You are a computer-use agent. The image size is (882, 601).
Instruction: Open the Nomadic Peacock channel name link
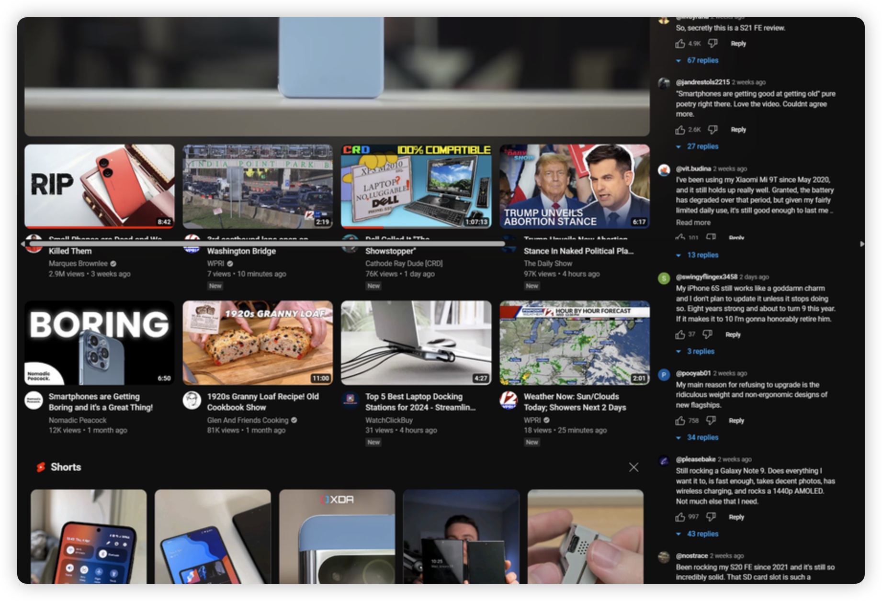point(78,420)
